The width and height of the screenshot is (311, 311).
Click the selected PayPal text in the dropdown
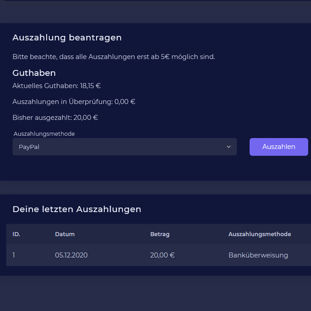click(29, 147)
